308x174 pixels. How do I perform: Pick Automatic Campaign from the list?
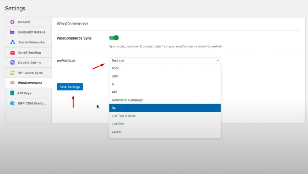[x=165, y=100]
